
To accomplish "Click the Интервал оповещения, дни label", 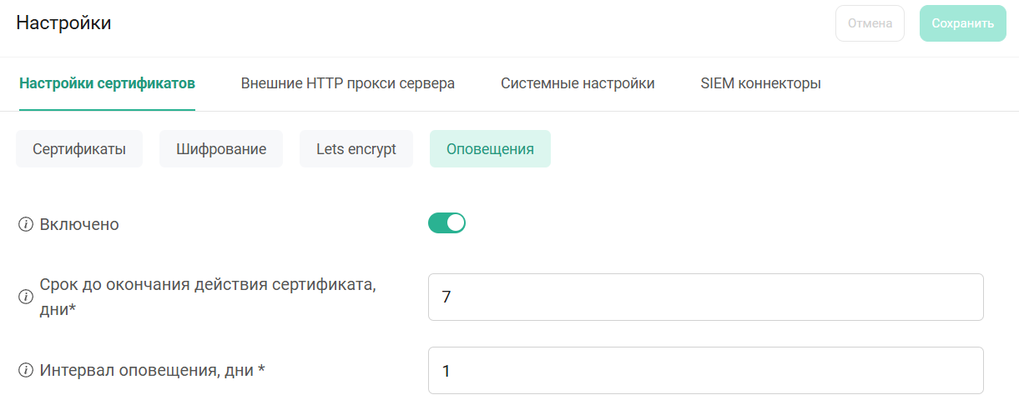I will [152, 370].
